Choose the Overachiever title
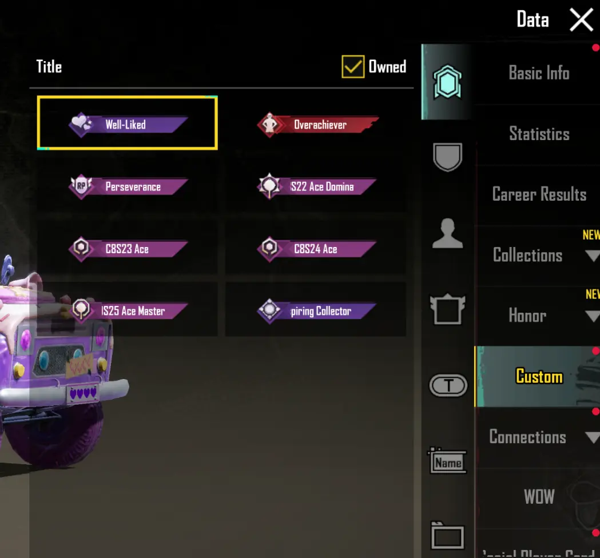Image resolution: width=600 pixels, height=558 pixels. (317, 125)
